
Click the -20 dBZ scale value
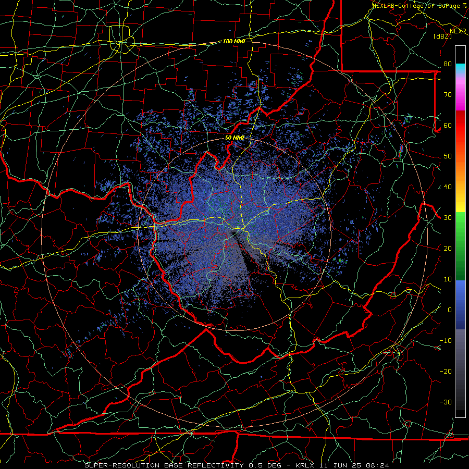pos(446,372)
